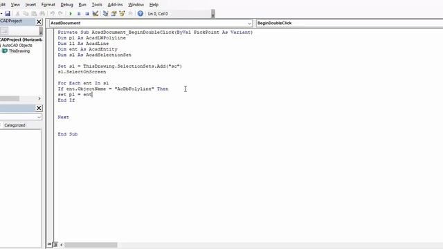Open the Insert menu
The height and width of the screenshot is (249, 443).
(x=30, y=5)
